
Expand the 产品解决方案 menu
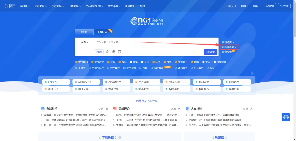[94, 6]
